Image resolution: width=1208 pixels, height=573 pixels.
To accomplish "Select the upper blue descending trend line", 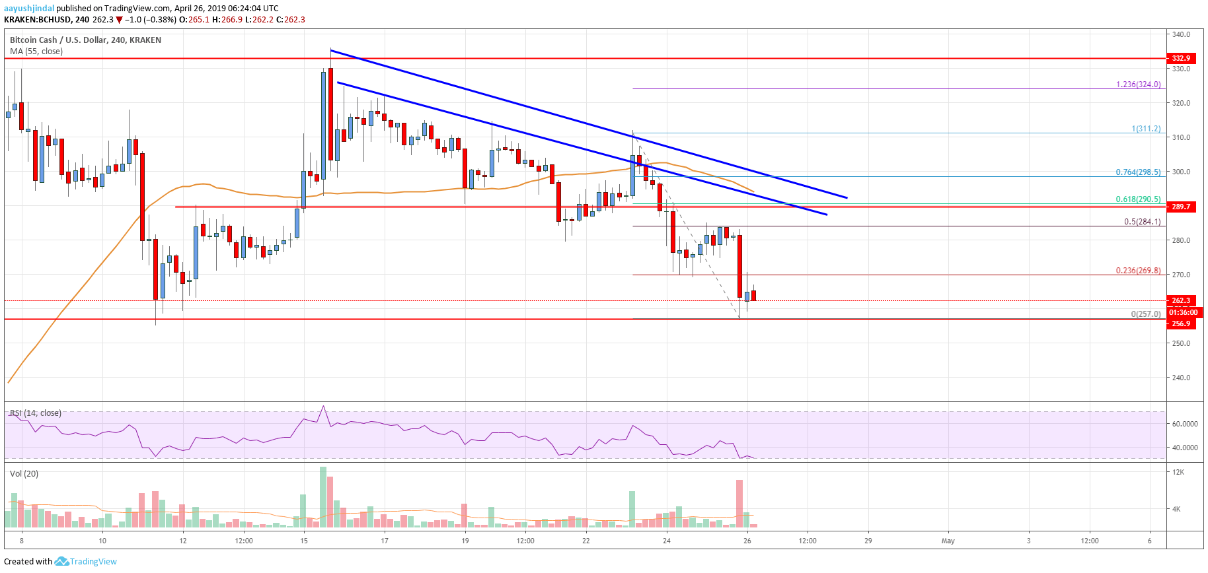I will [x=588, y=123].
